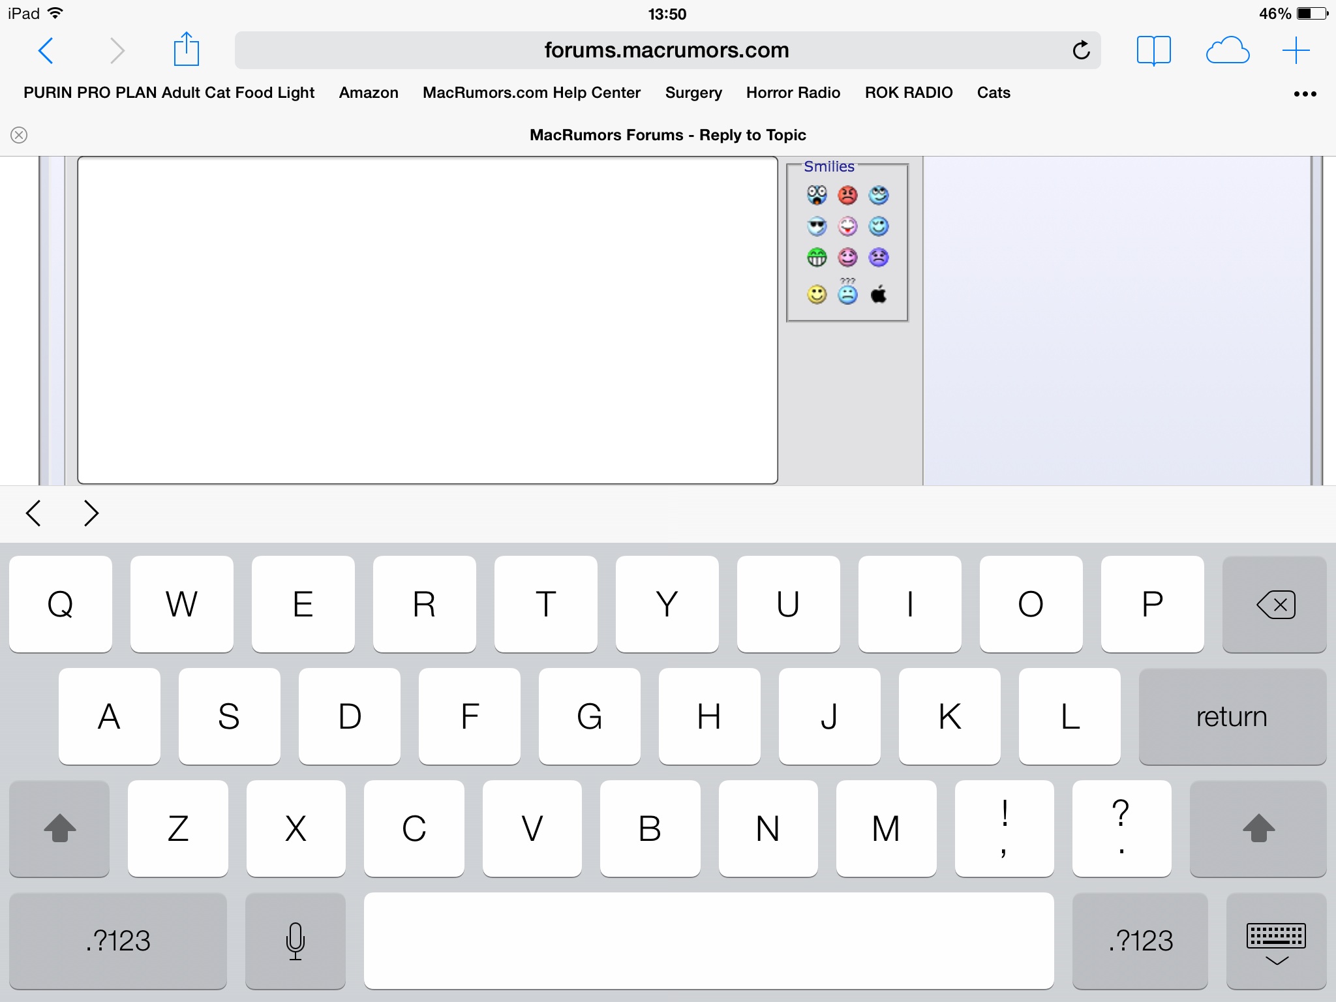Tap Safari's forward navigation arrow
This screenshot has width=1336, height=1002.
click(x=117, y=50)
